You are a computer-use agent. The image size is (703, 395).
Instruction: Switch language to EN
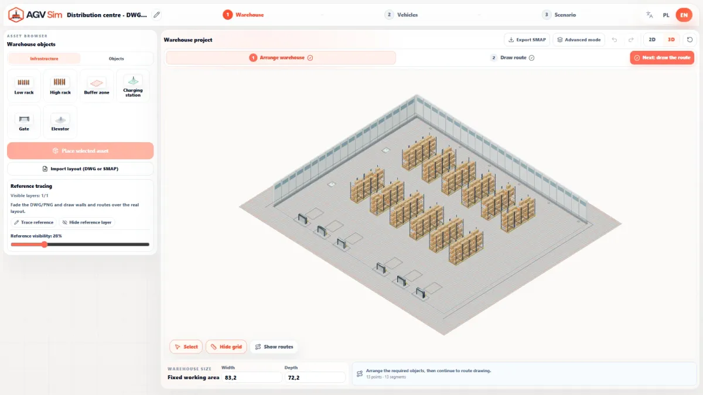[684, 15]
